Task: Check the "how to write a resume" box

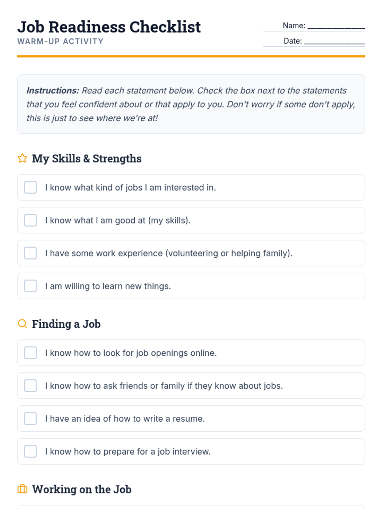Action: coord(31,419)
